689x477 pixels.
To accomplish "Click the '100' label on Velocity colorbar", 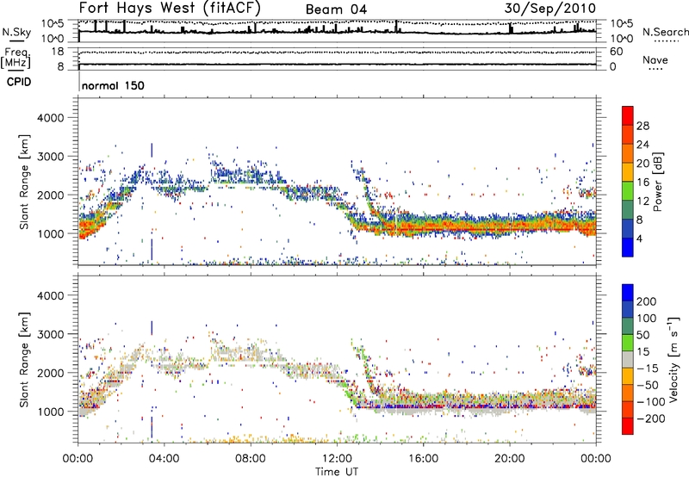I will point(647,318).
